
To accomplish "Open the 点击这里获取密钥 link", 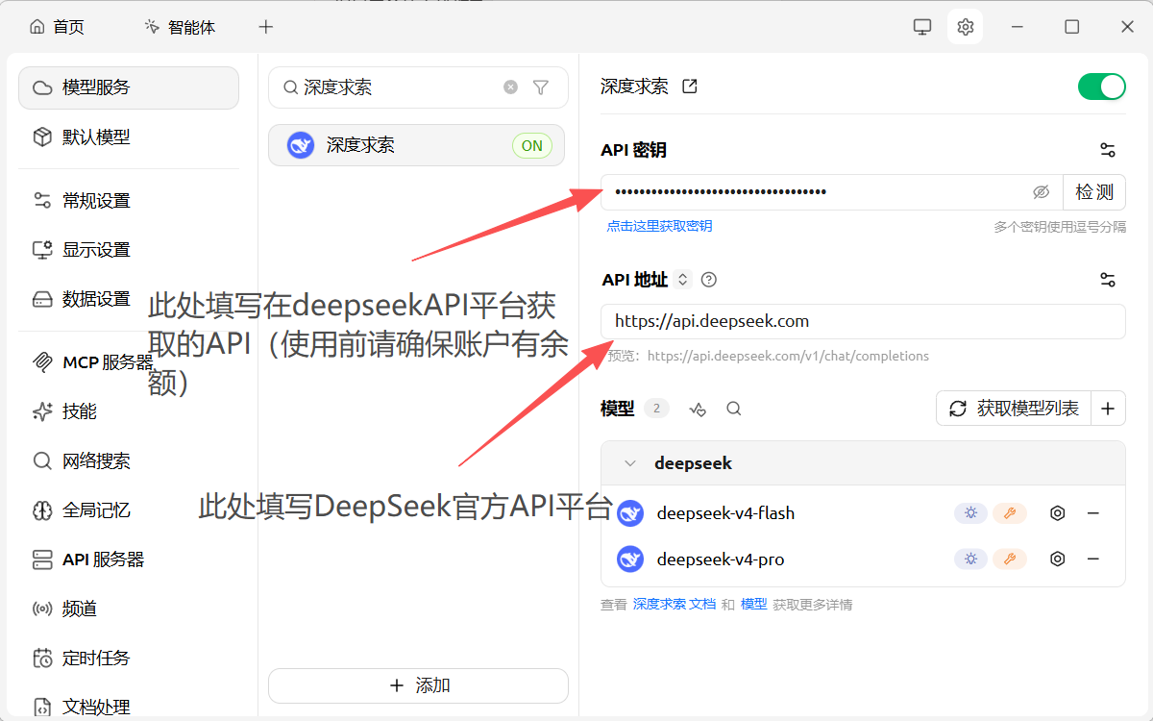I will point(659,226).
